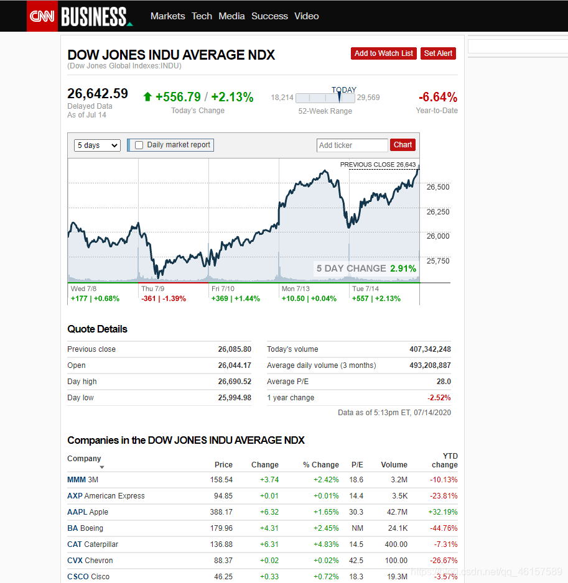The width and height of the screenshot is (568, 583).
Task: Click the Wed 7/8 day label
Action: click(83, 288)
